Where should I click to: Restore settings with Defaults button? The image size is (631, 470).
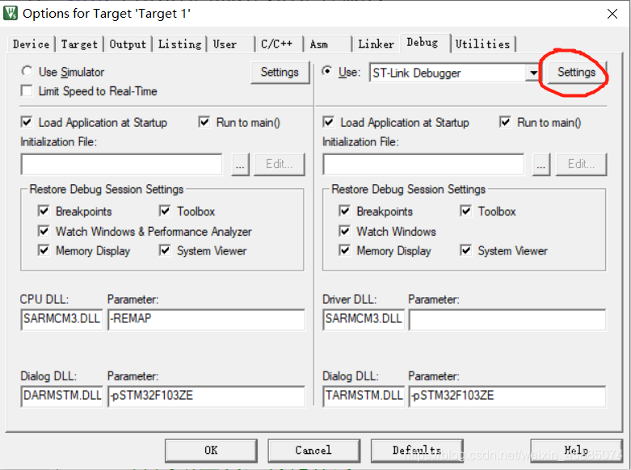point(417,451)
